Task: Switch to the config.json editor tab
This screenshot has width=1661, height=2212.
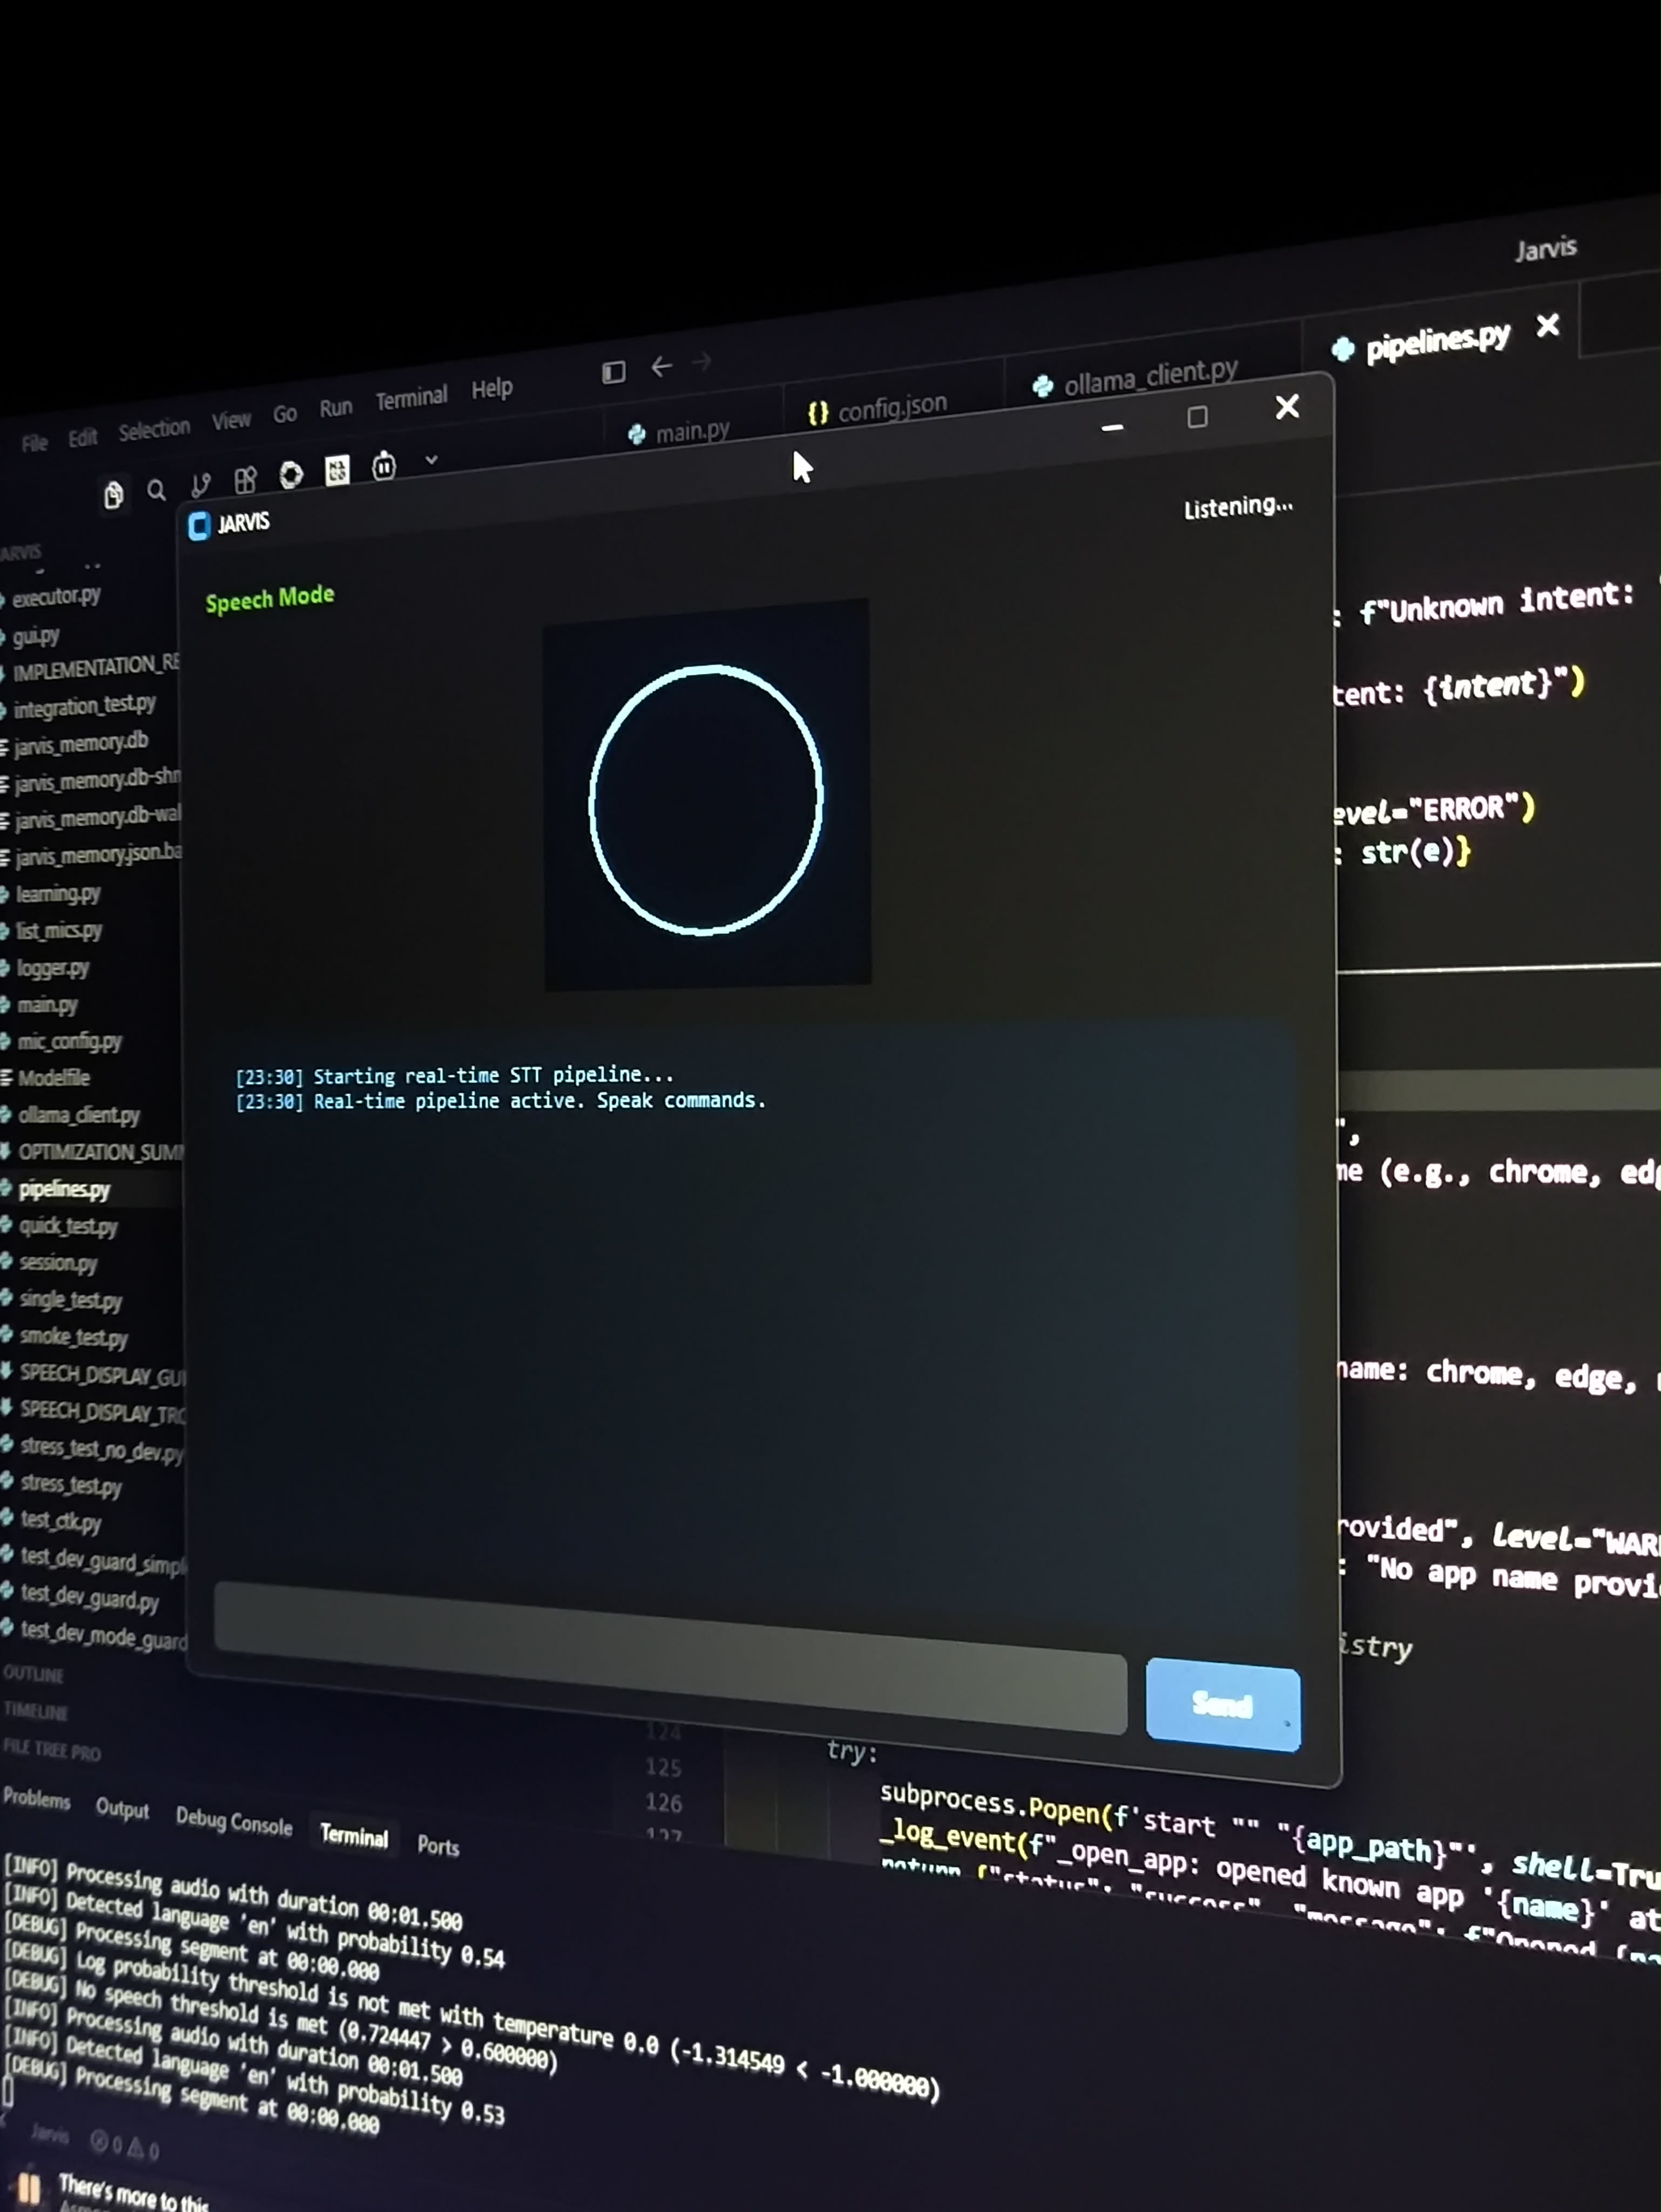Action: pyautogui.click(x=878, y=408)
